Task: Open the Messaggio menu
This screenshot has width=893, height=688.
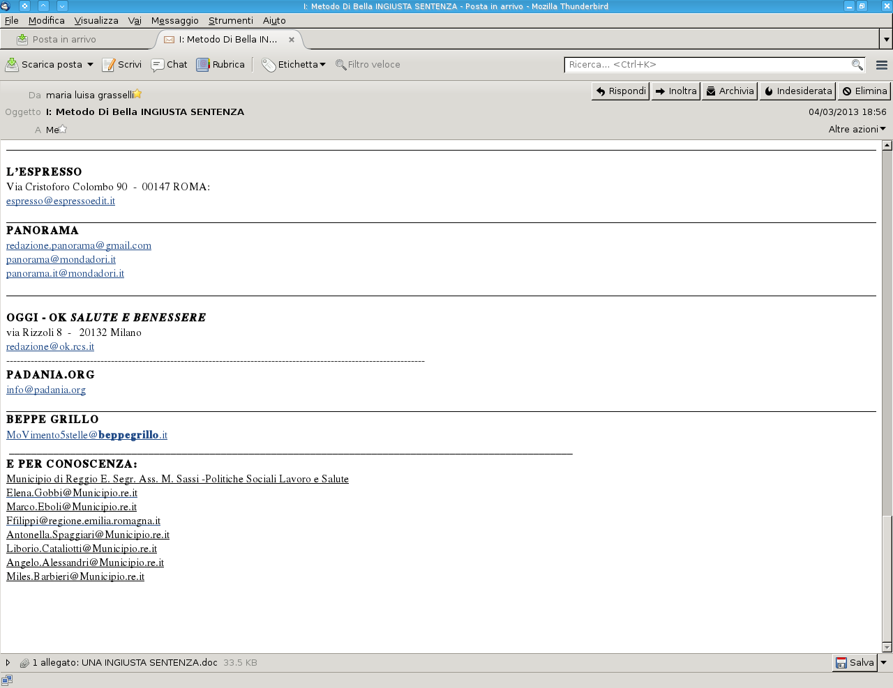Action: (x=174, y=21)
